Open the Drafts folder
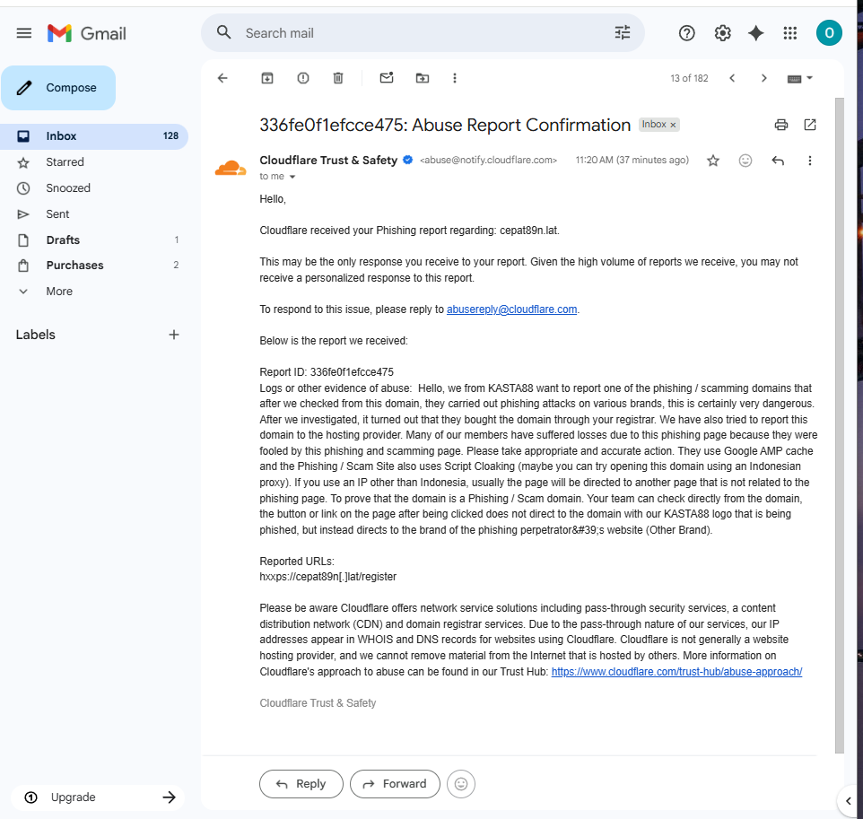The image size is (863, 819). tap(94, 240)
